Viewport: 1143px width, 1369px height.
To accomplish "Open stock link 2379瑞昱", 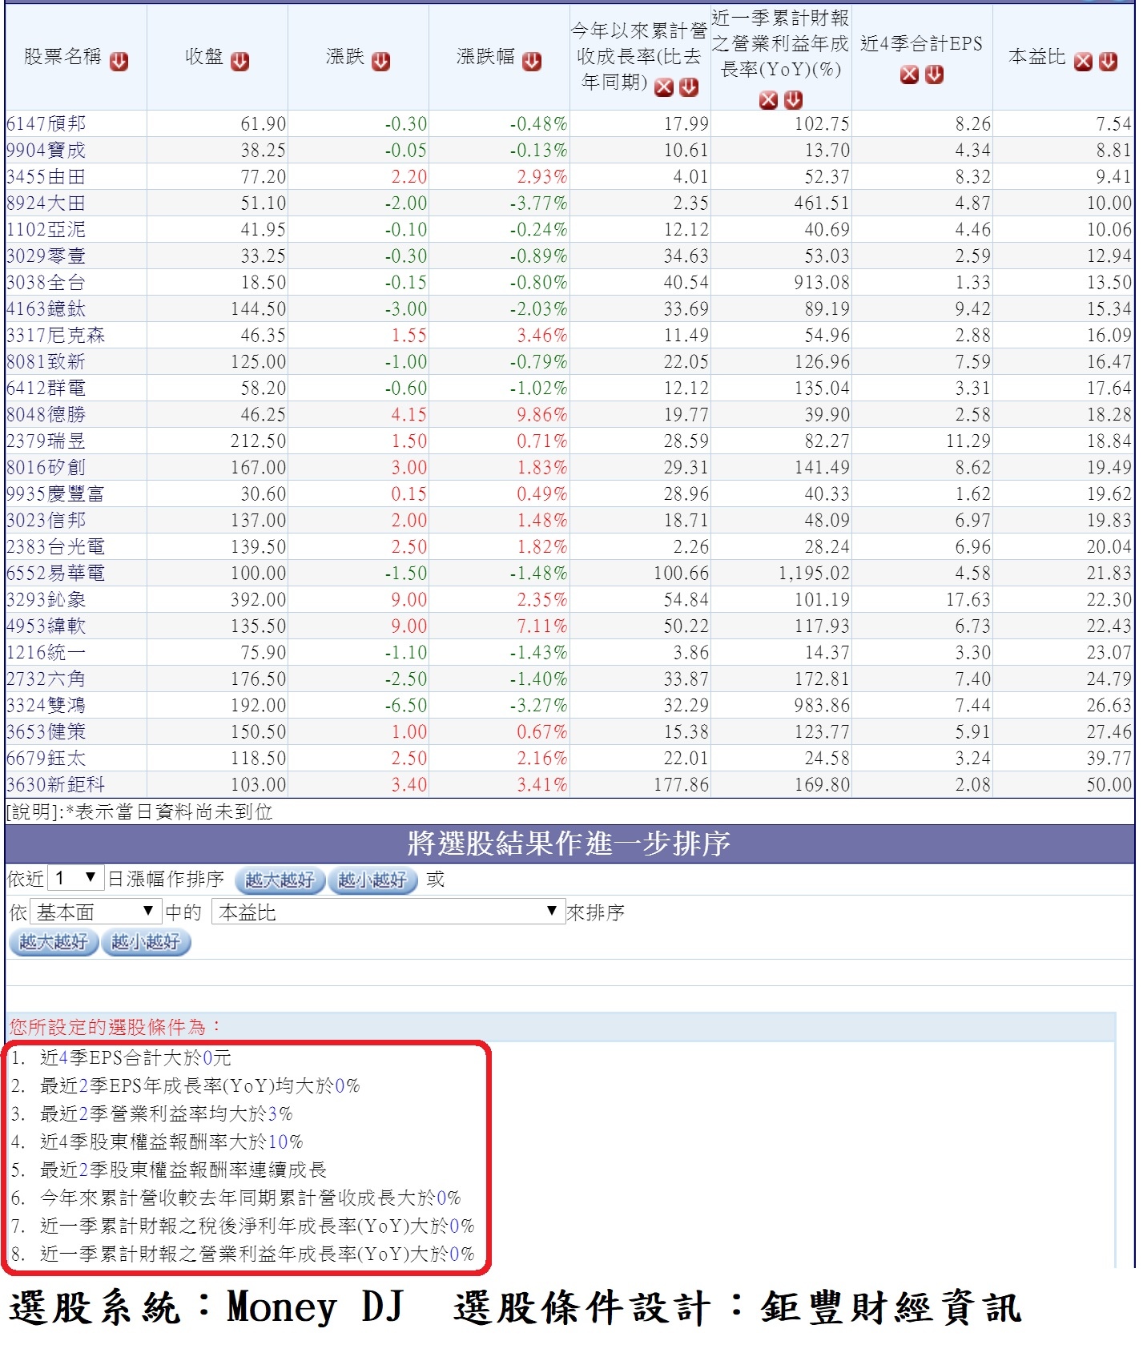I will point(46,441).
